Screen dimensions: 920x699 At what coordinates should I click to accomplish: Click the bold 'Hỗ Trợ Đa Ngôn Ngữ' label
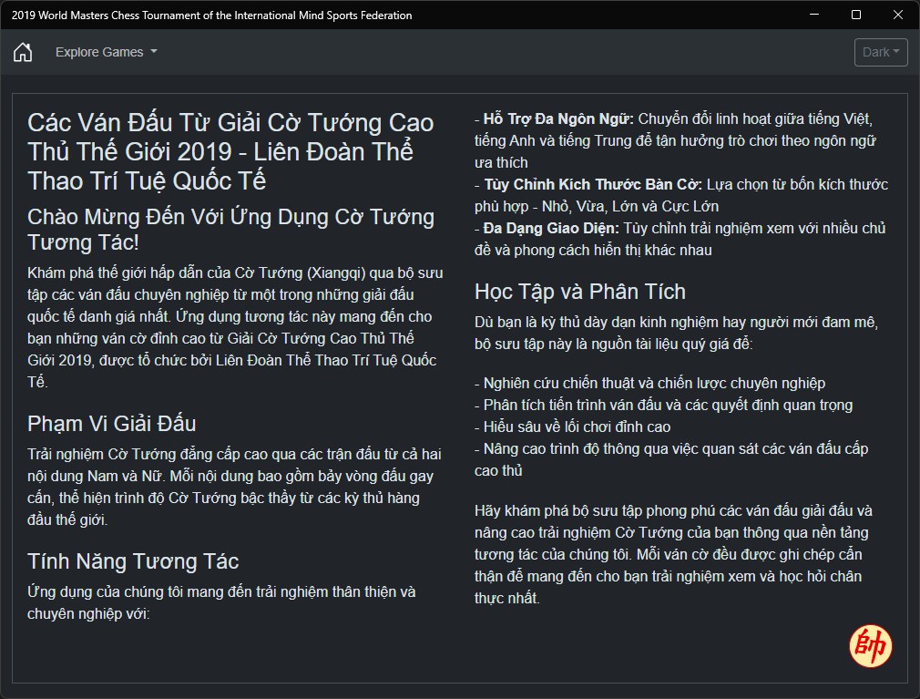pyautogui.click(x=558, y=119)
